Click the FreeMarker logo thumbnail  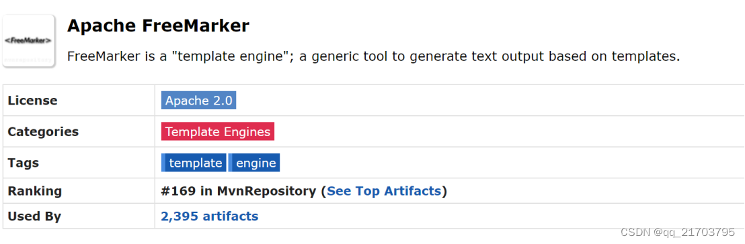click(x=28, y=41)
